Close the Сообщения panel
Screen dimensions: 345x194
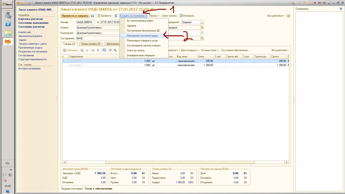(x=341, y=9)
